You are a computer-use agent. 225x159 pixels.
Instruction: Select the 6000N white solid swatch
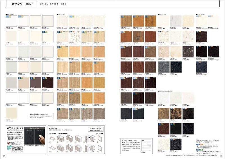(11, 21)
